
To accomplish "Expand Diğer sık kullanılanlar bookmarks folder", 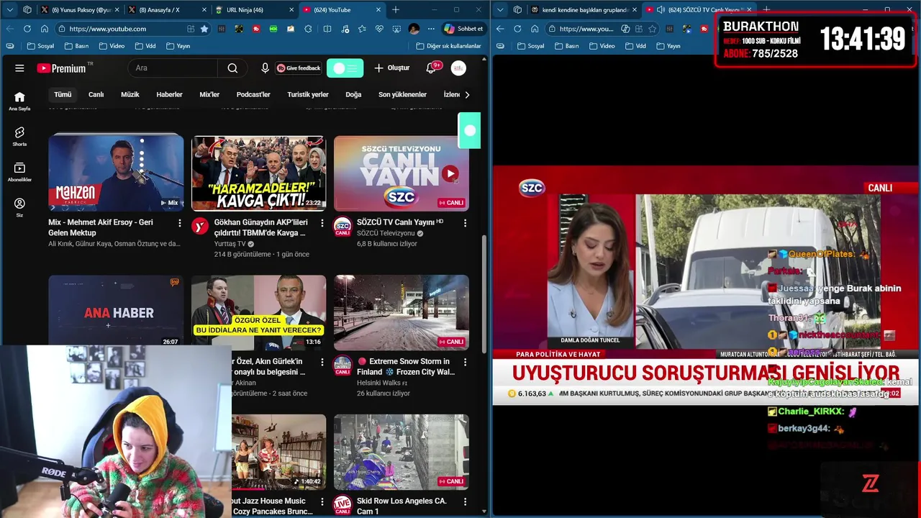I will tap(448, 46).
